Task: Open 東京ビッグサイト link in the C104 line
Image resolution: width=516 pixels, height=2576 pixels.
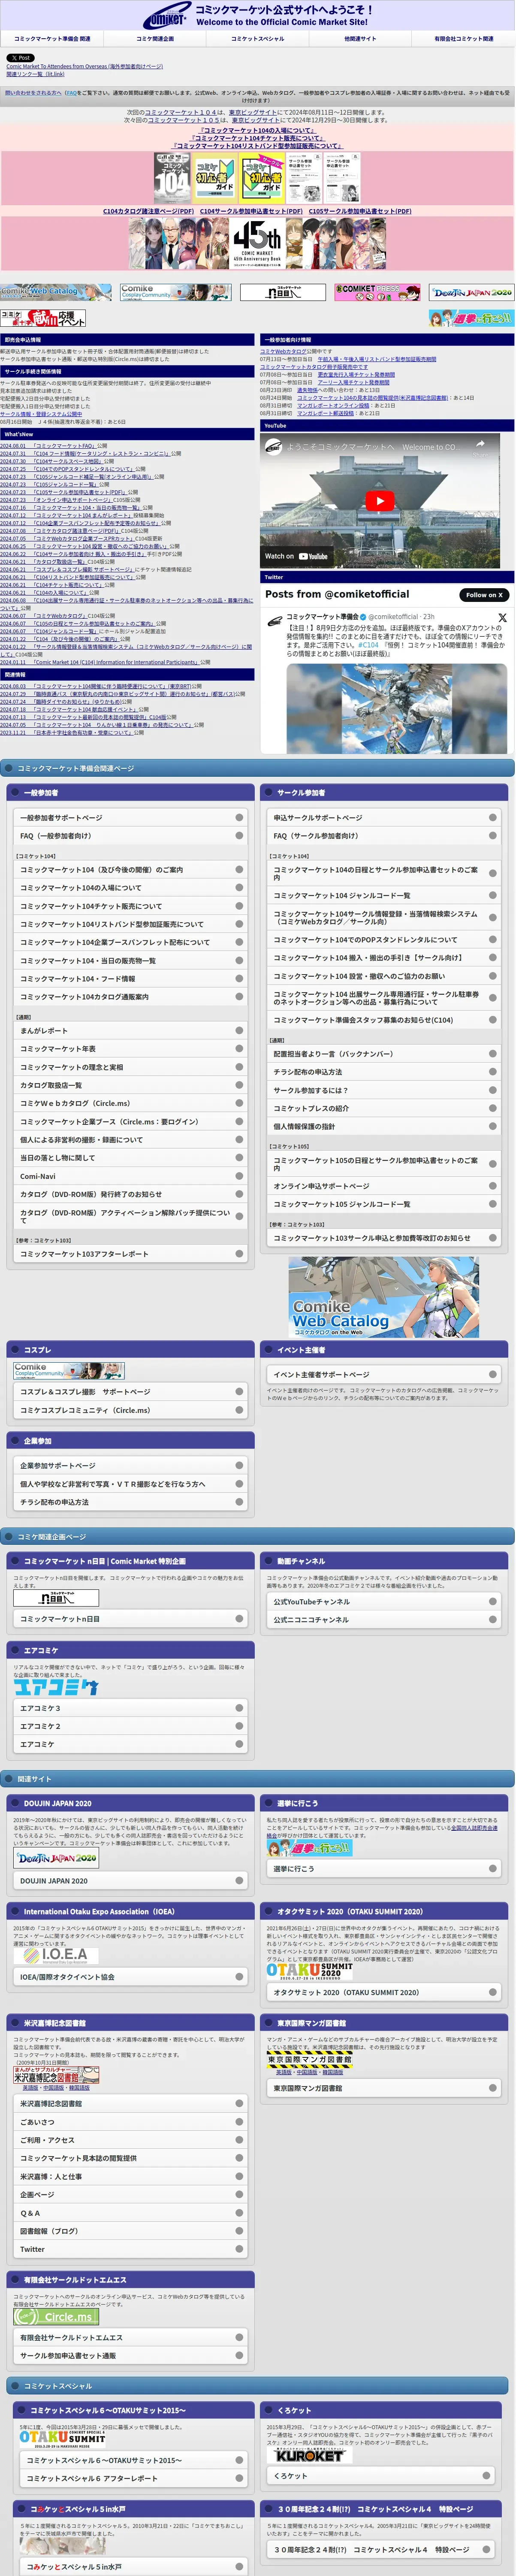Action: [252, 113]
